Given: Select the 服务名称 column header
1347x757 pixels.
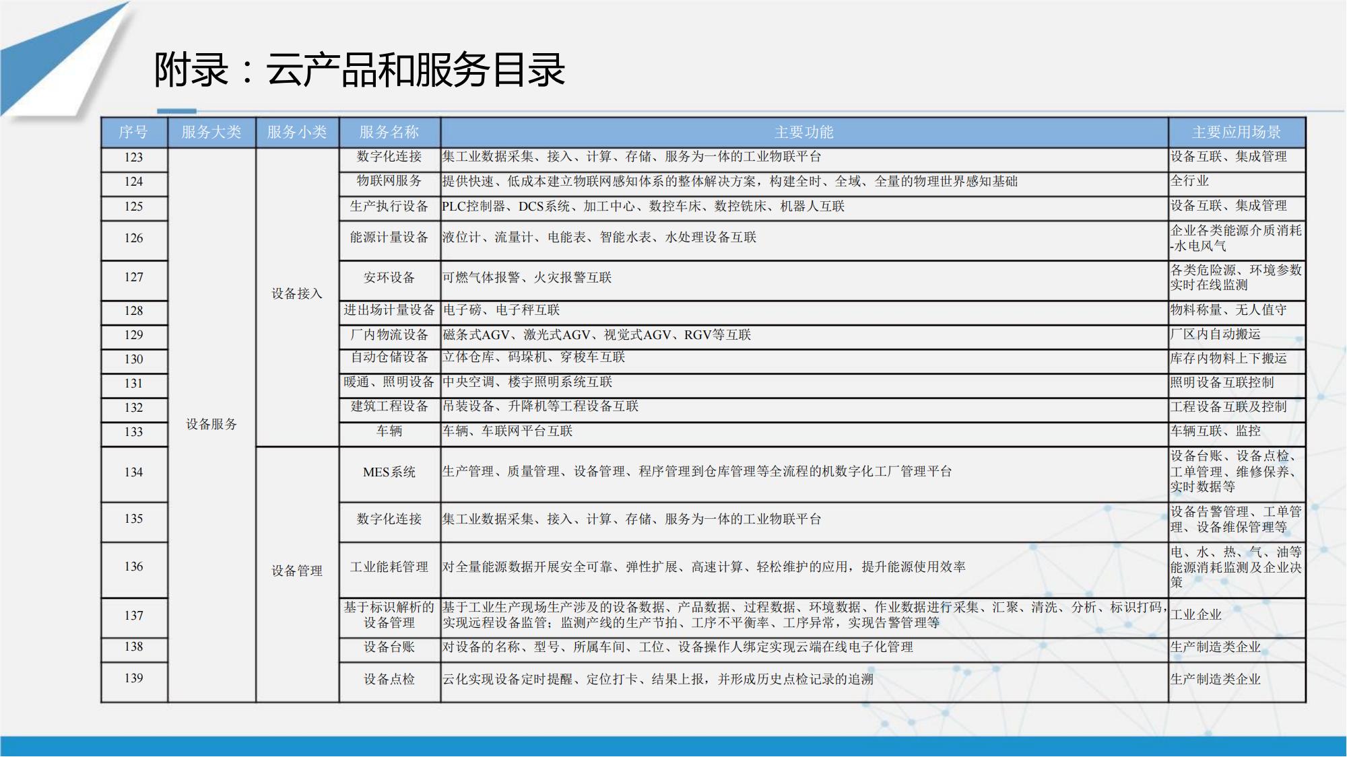Looking at the screenshot, I should [389, 133].
